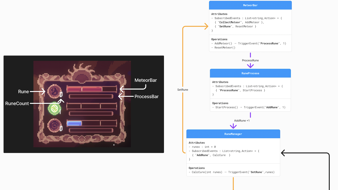Click the AddRune +1 connector label

click(242, 121)
